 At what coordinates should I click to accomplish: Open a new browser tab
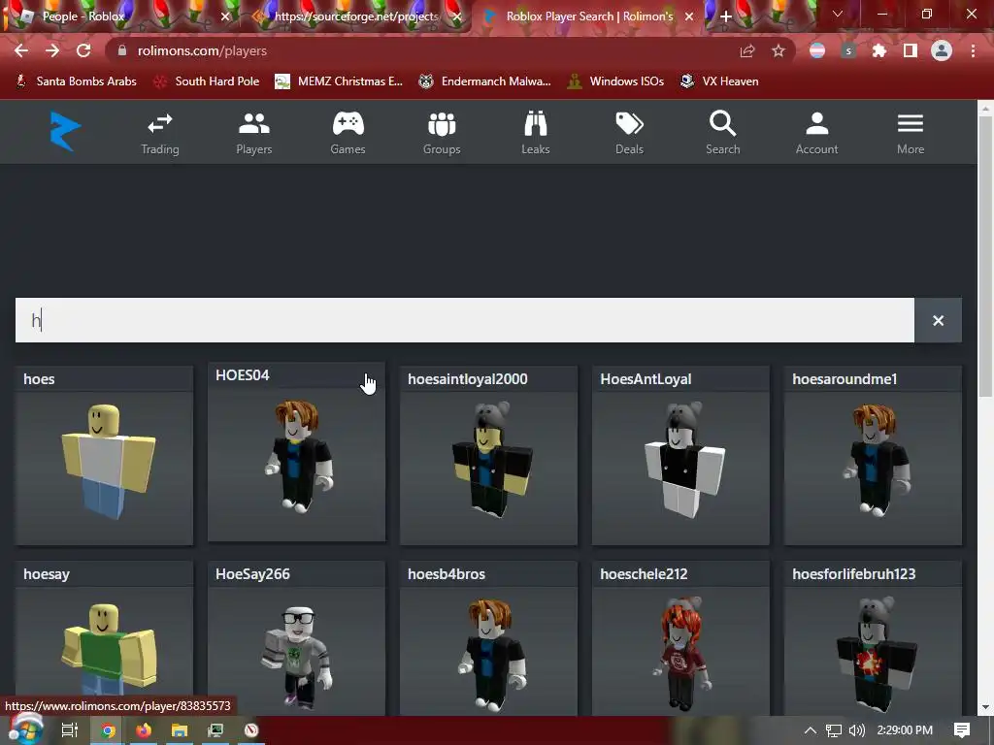pos(726,16)
